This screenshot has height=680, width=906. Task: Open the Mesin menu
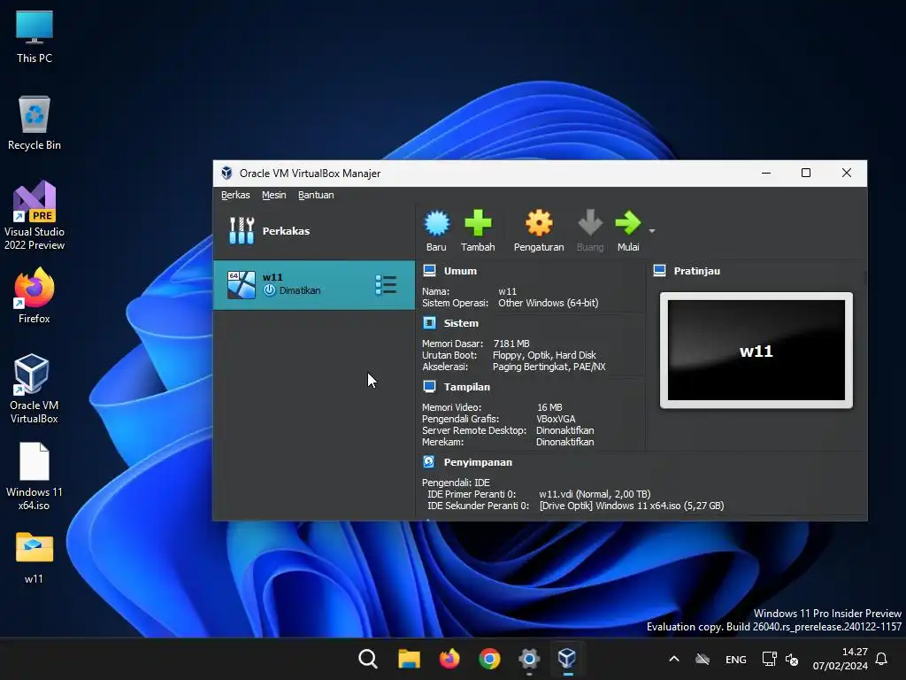(x=274, y=195)
